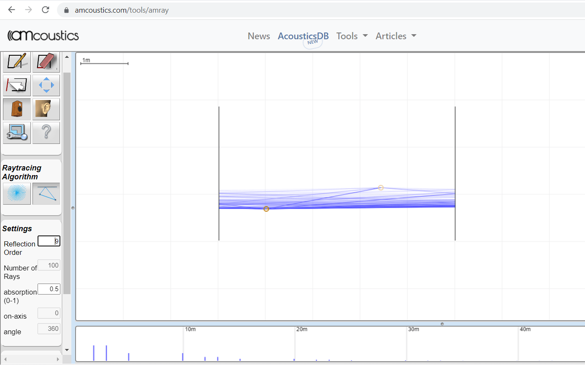Click the absorption value field
The width and height of the screenshot is (585, 365).
(x=49, y=289)
